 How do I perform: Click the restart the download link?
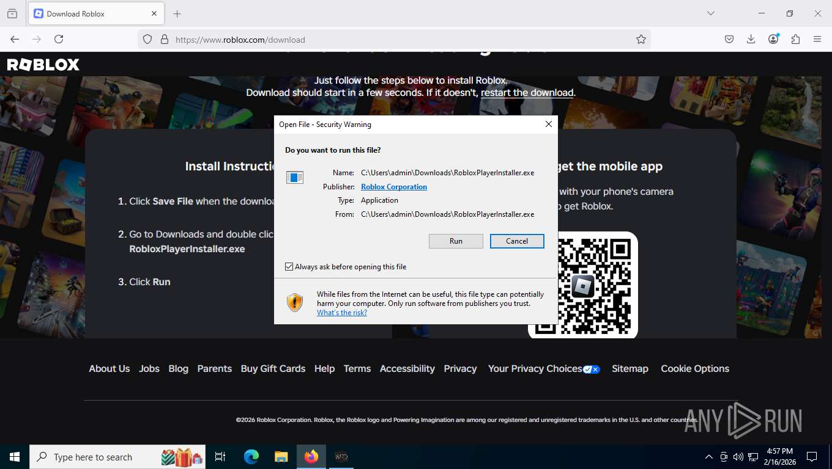(x=527, y=93)
